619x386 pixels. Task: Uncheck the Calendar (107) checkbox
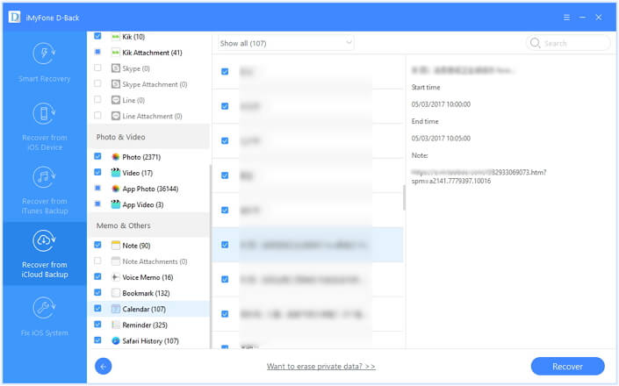[97, 308]
